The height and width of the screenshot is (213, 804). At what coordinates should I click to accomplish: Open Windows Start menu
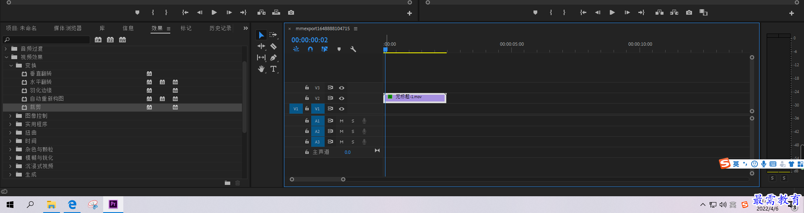pyautogui.click(x=10, y=205)
